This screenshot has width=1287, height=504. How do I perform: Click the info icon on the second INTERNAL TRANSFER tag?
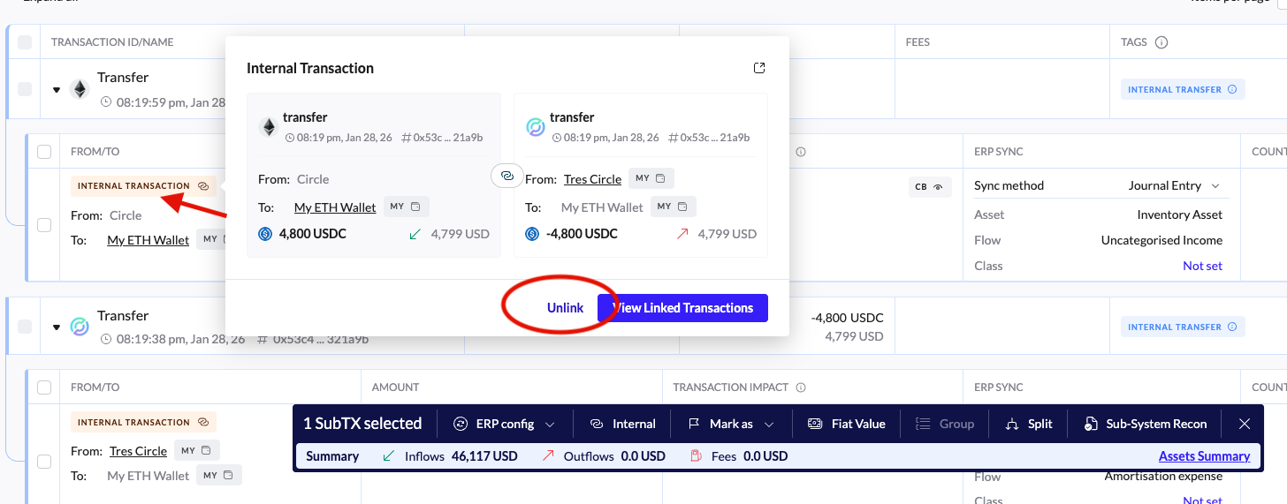1232,327
